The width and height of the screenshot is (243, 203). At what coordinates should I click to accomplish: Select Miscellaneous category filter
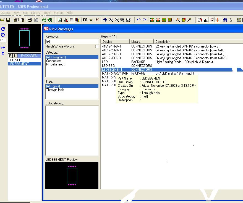tap(55, 64)
